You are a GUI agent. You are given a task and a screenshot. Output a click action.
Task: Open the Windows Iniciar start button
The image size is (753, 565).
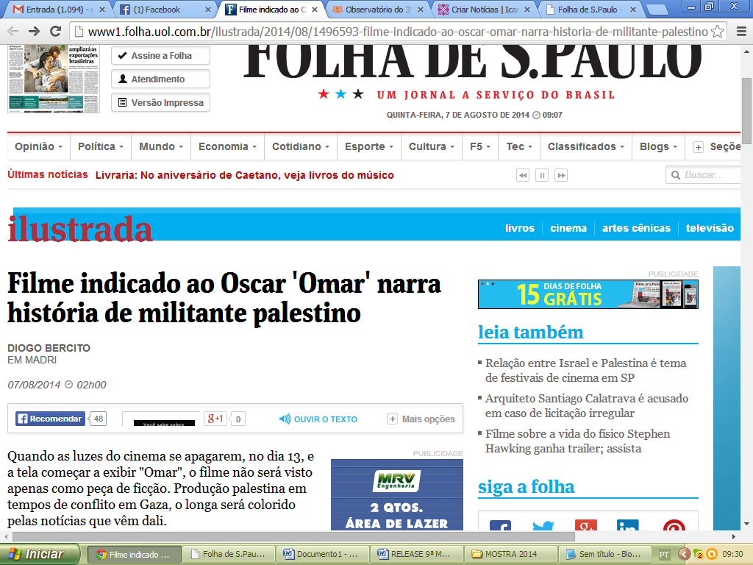tap(40, 554)
